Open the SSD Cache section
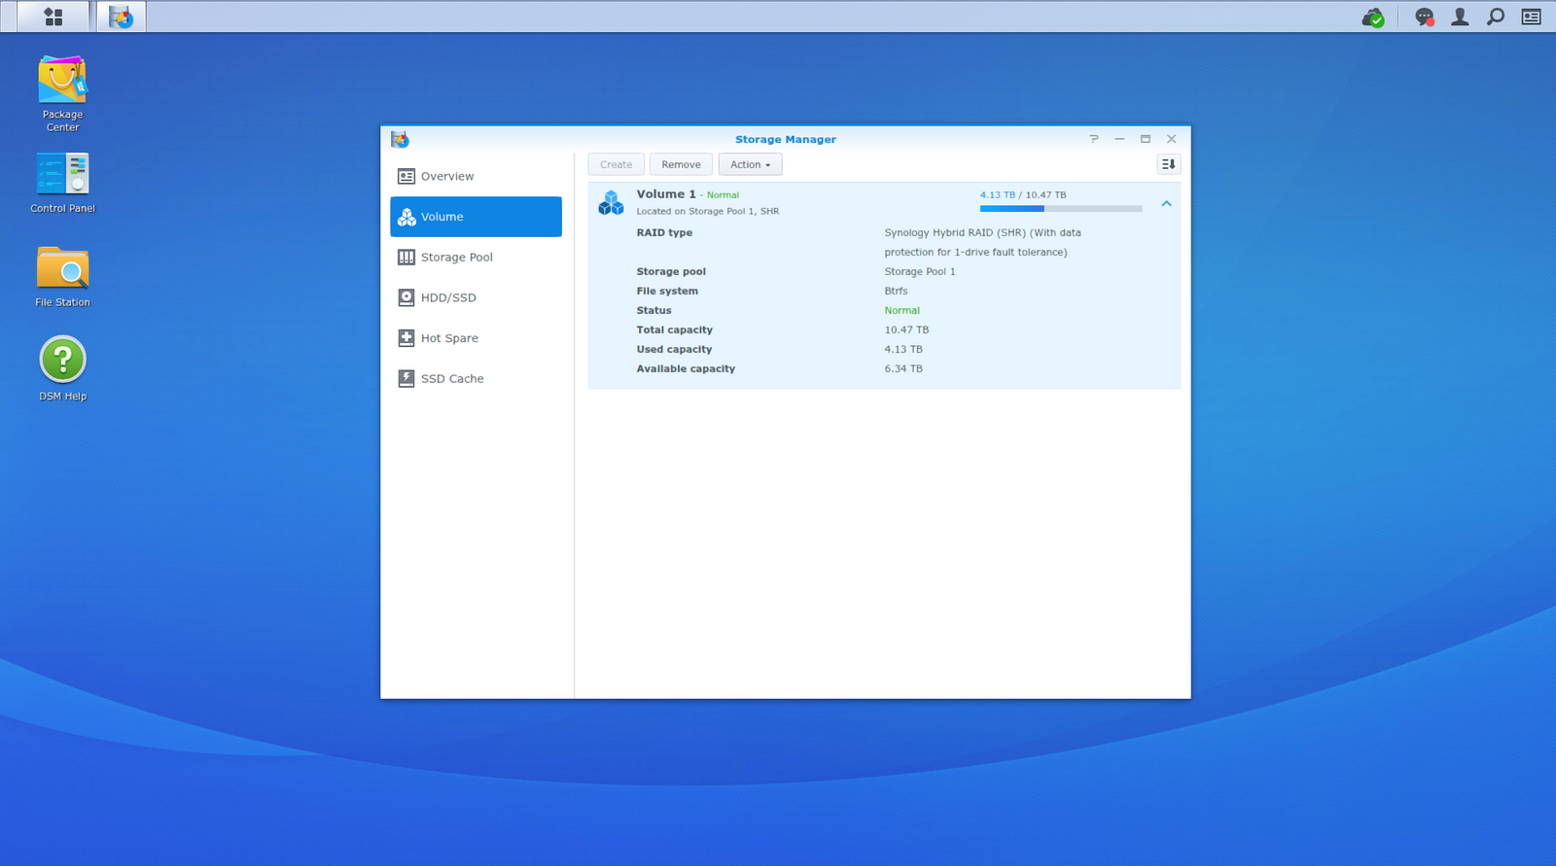The width and height of the screenshot is (1556, 866). pos(476,379)
